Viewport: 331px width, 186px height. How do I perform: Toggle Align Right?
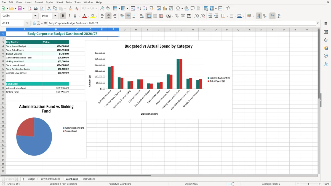pyautogui.click(x=114, y=16)
